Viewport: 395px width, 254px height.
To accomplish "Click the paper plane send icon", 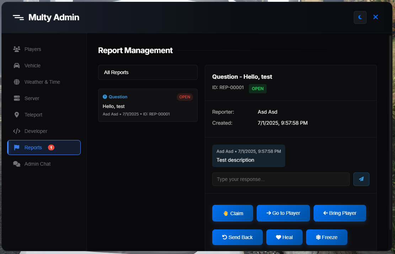I will point(361,179).
